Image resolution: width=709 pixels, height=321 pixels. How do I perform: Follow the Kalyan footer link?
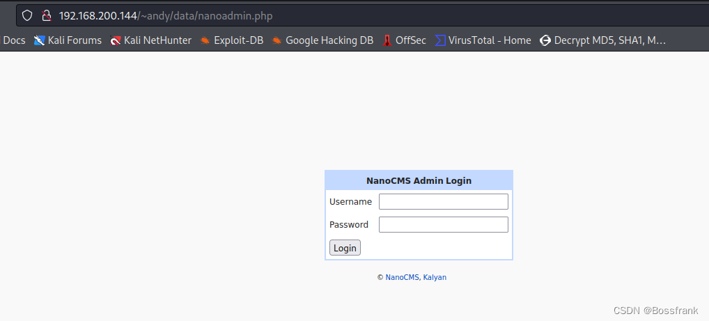(x=435, y=278)
